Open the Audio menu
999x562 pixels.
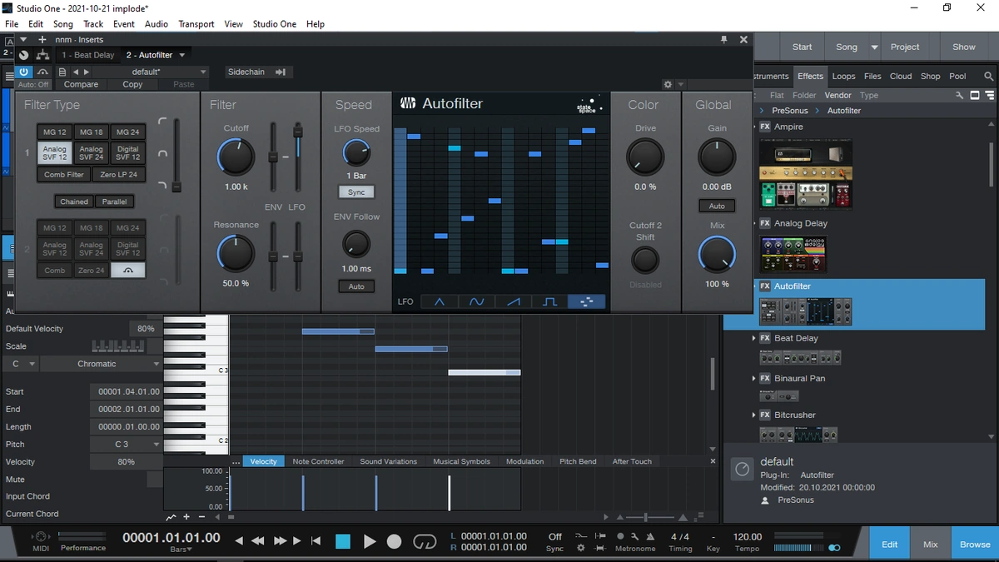tap(157, 24)
